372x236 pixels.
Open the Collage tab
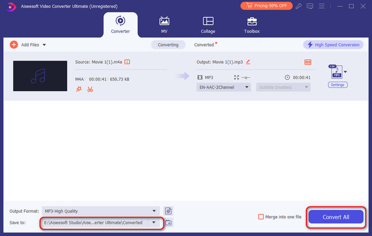tap(208, 25)
